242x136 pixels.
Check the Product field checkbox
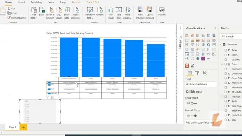226,97
